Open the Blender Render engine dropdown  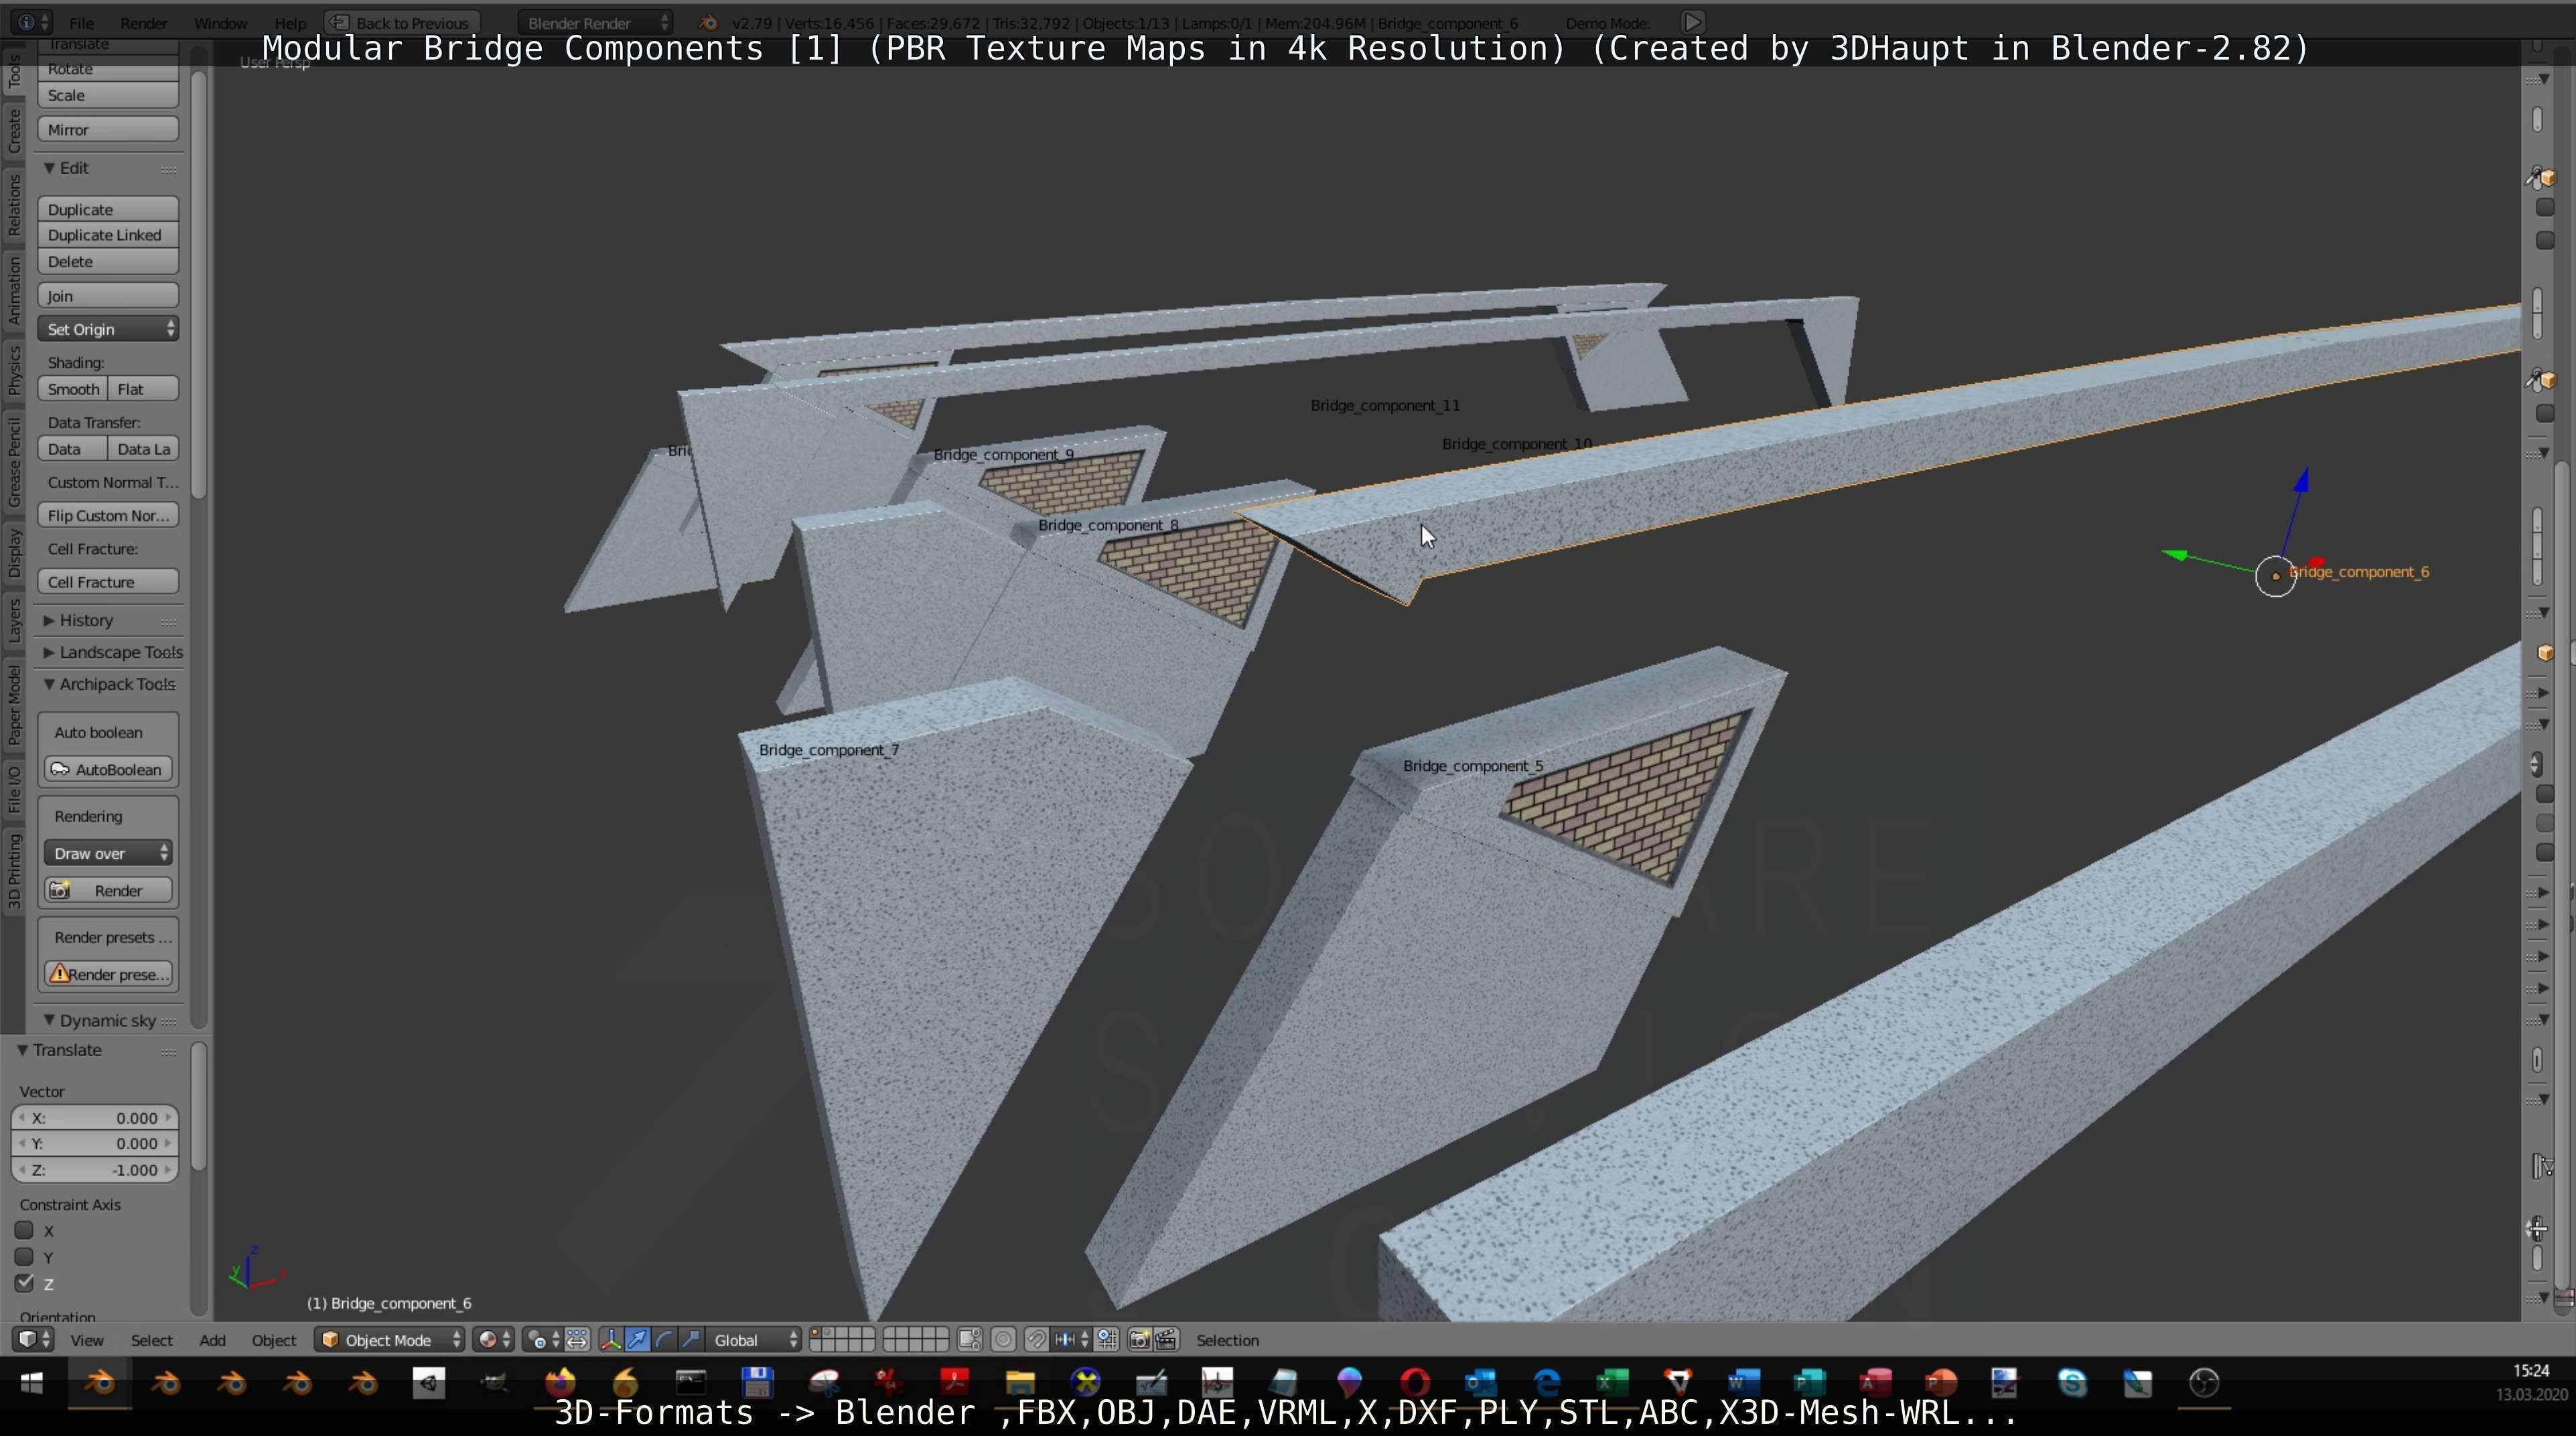596,22
